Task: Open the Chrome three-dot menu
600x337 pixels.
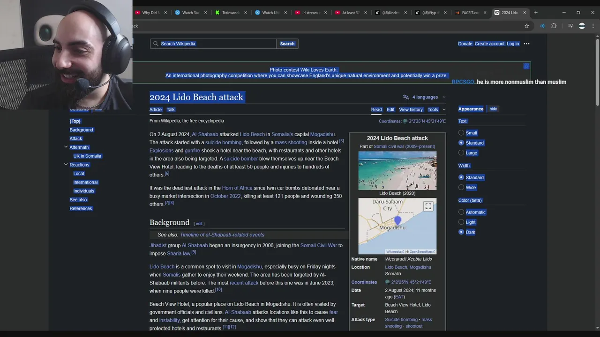Action: coord(593,26)
